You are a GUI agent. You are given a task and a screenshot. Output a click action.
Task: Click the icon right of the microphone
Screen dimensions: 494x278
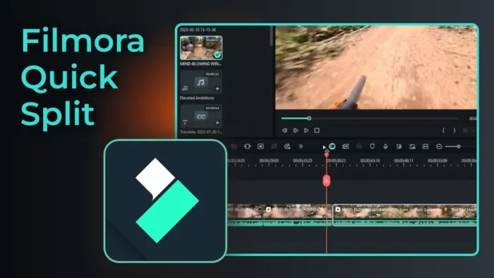(x=399, y=146)
